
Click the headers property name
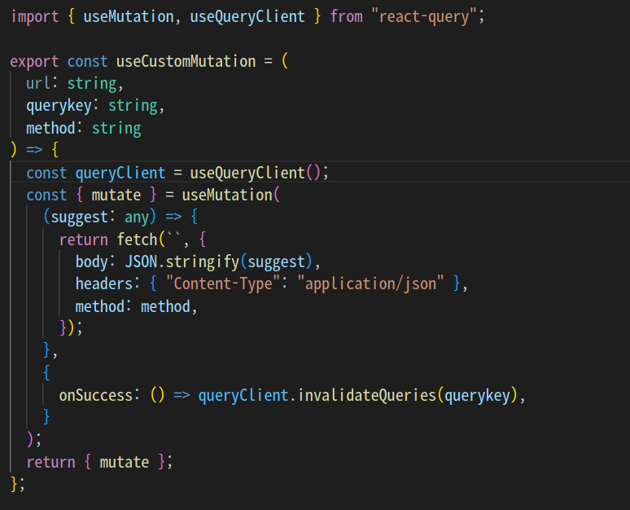(103, 284)
